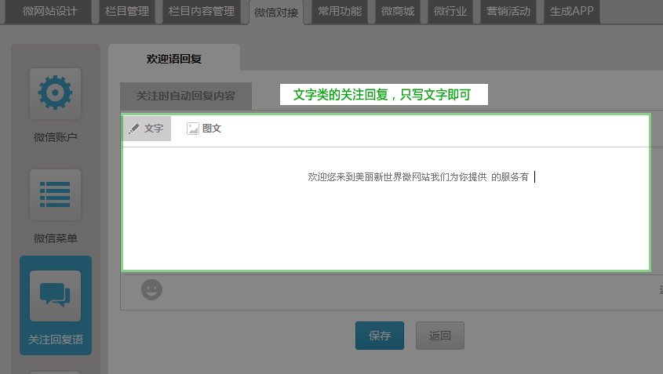Click the 欢迎语回复 panel tab

point(174,59)
